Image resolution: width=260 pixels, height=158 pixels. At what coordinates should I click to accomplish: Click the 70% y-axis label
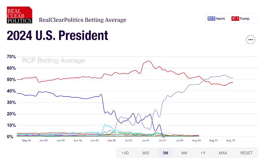coord(11,56)
